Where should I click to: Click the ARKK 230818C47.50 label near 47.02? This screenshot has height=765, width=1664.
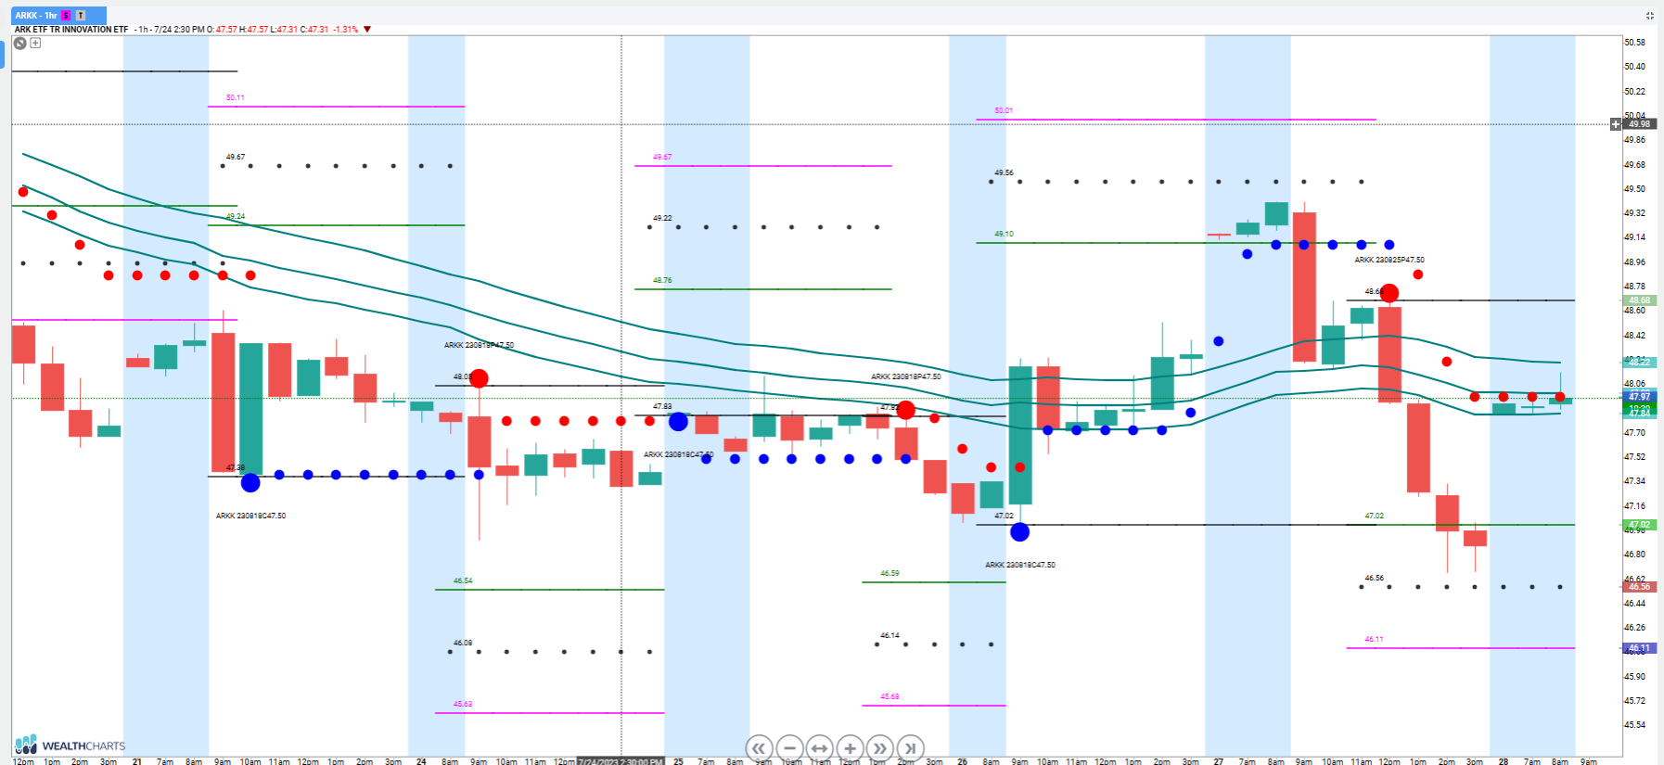[1020, 565]
